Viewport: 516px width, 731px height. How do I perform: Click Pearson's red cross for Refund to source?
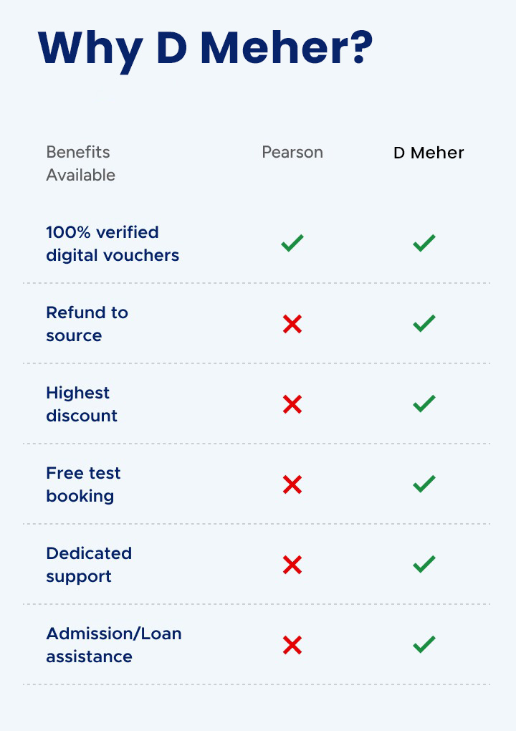(292, 325)
